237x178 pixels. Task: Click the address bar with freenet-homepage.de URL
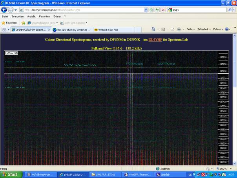[82, 10]
